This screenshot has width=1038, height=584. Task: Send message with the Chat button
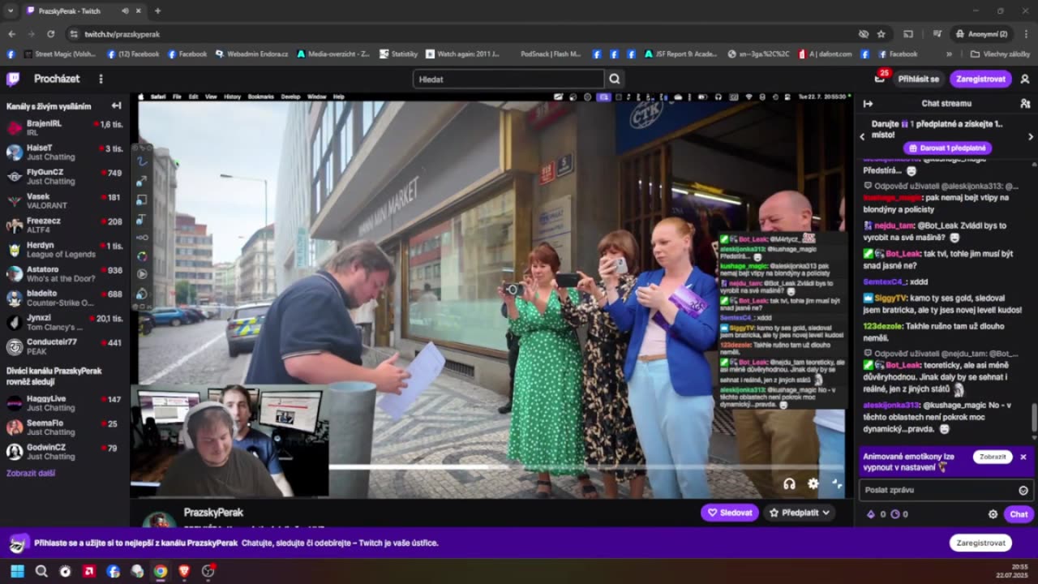click(x=1019, y=513)
